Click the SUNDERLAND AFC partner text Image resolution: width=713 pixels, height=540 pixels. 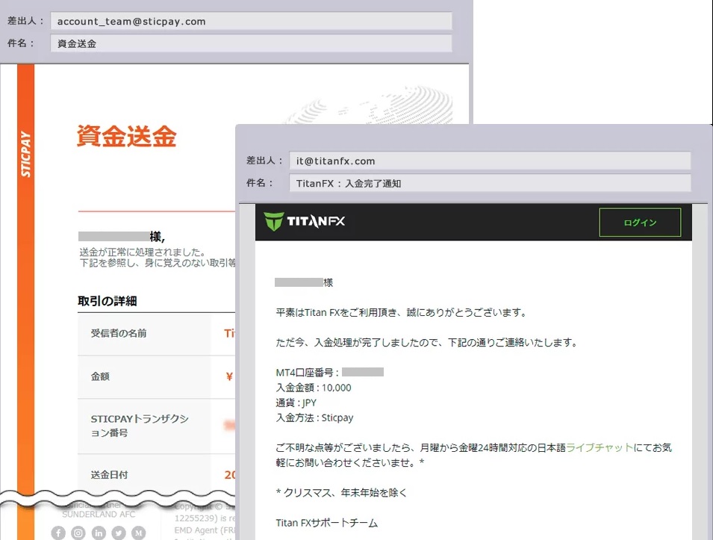click(99, 515)
